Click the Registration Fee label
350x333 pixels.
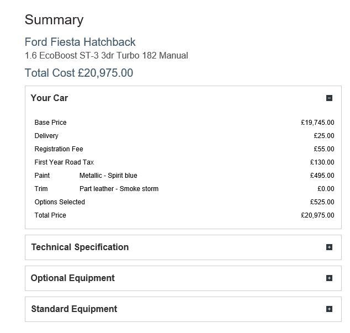click(x=59, y=149)
